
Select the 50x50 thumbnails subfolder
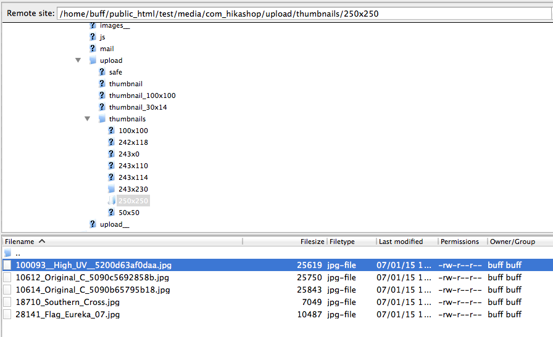pos(129,213)
